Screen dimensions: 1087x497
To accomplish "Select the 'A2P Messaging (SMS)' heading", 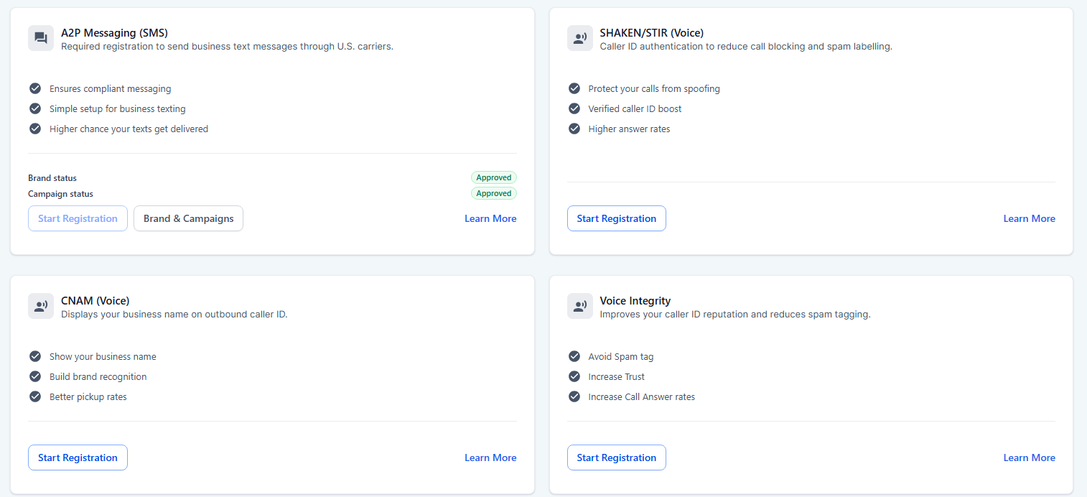I will (114, 32).
